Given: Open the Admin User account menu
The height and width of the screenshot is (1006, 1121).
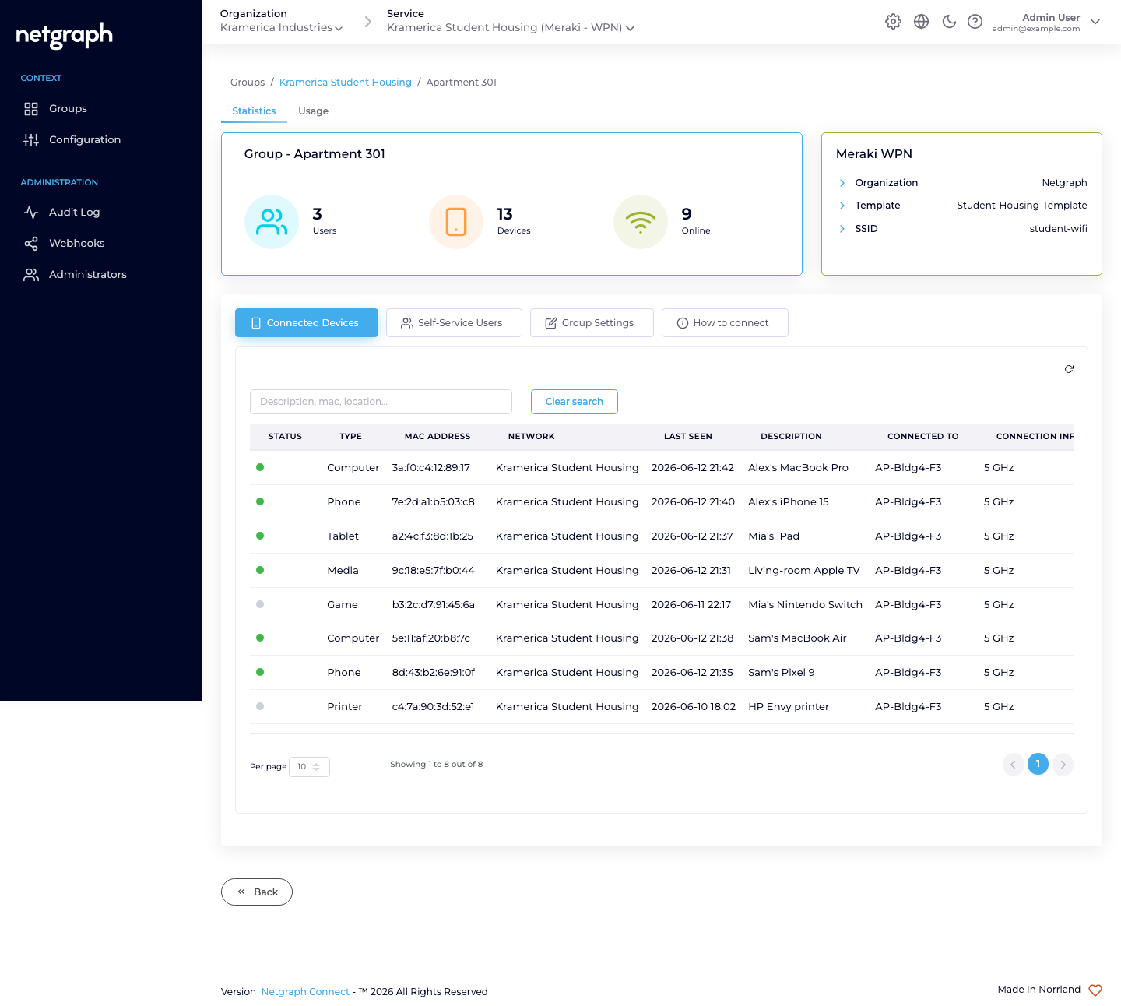Looking at the screenshot, I should [x=1045, y=22].
